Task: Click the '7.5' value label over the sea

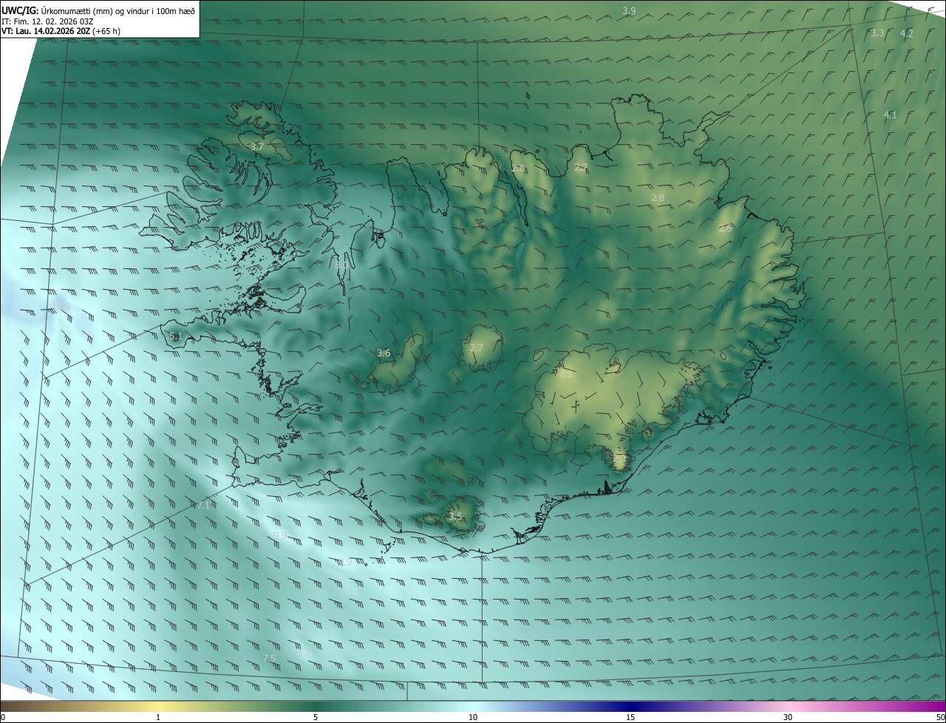Action: pos(269,658)
